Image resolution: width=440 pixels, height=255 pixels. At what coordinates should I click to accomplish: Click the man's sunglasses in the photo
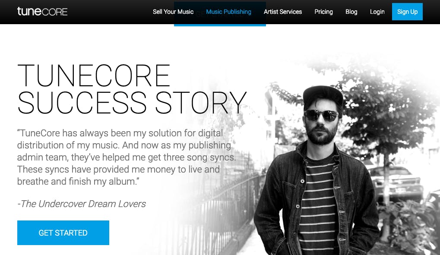(322, 115)
